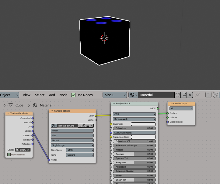Open the sRGB Color Space dropdown
This screenshot has height=184, width=220.
point(80,150)
